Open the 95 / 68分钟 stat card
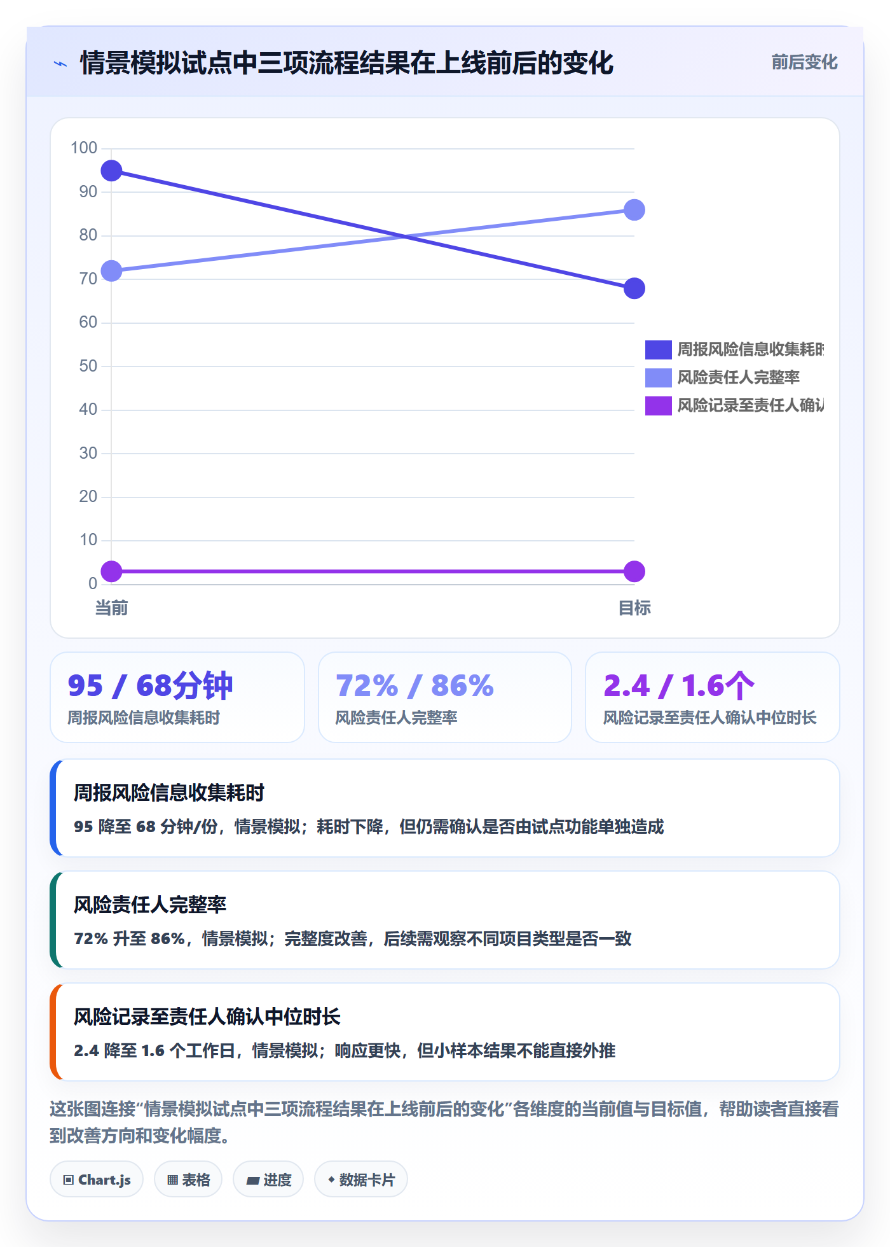Viewport: 890px width, 1247px height. click(x=177, y=697)
